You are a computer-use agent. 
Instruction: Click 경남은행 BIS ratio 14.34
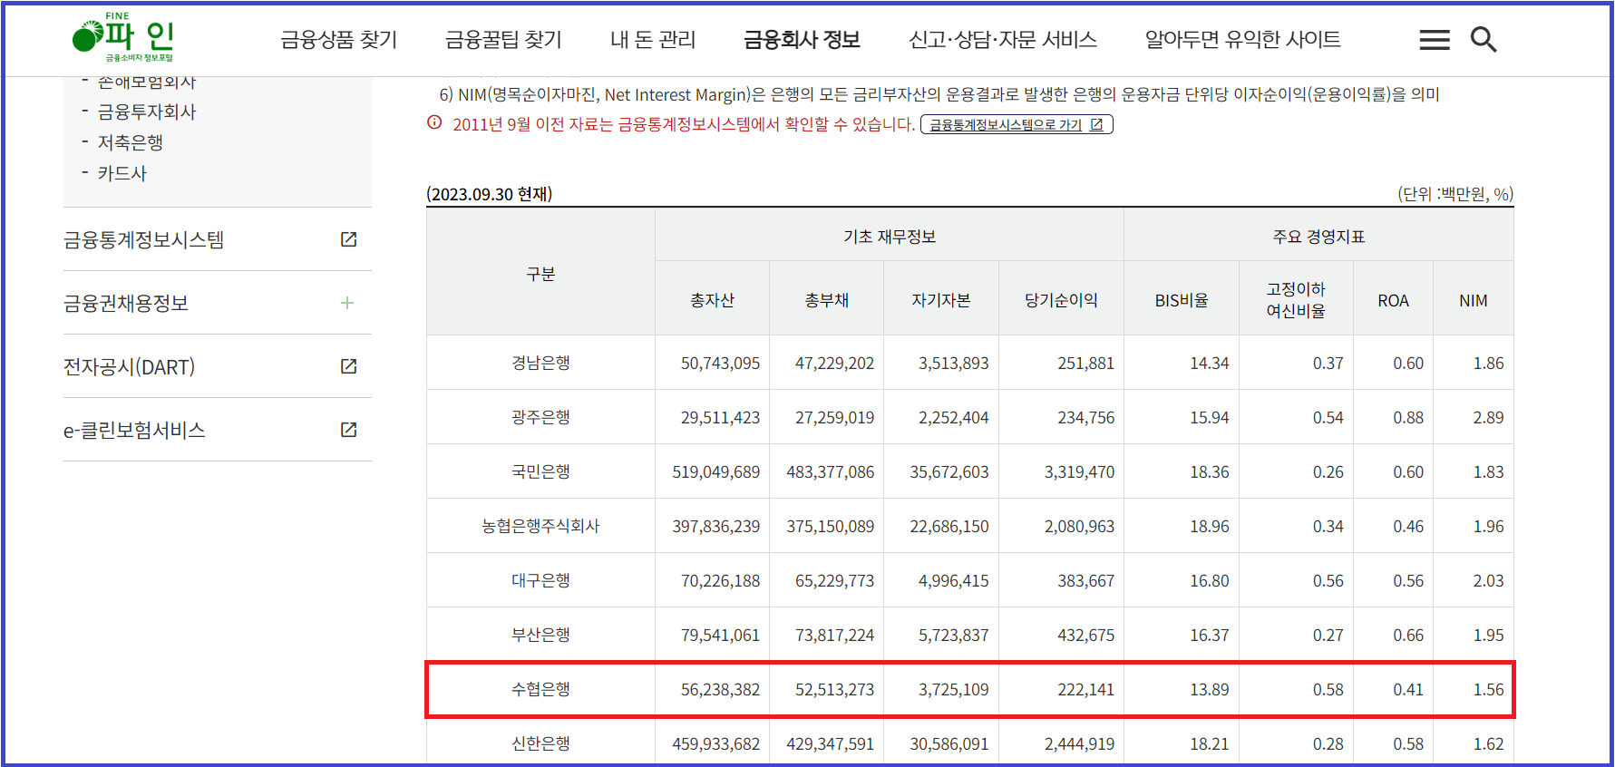point(1209,363)
